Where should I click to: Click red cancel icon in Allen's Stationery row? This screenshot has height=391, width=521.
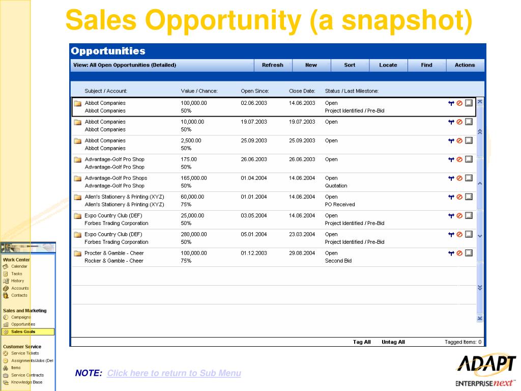(459, 197)
